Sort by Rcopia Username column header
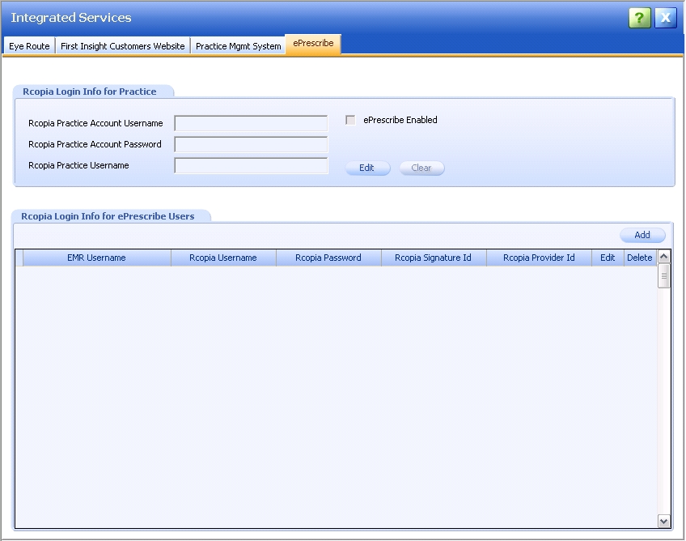686x541 pixels. tap(223, 258)
